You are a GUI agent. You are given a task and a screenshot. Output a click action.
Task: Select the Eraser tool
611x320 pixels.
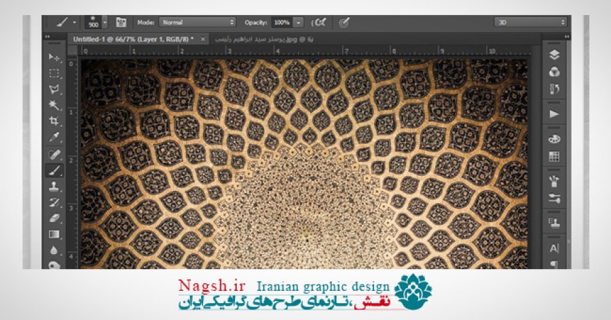(54, 218)
